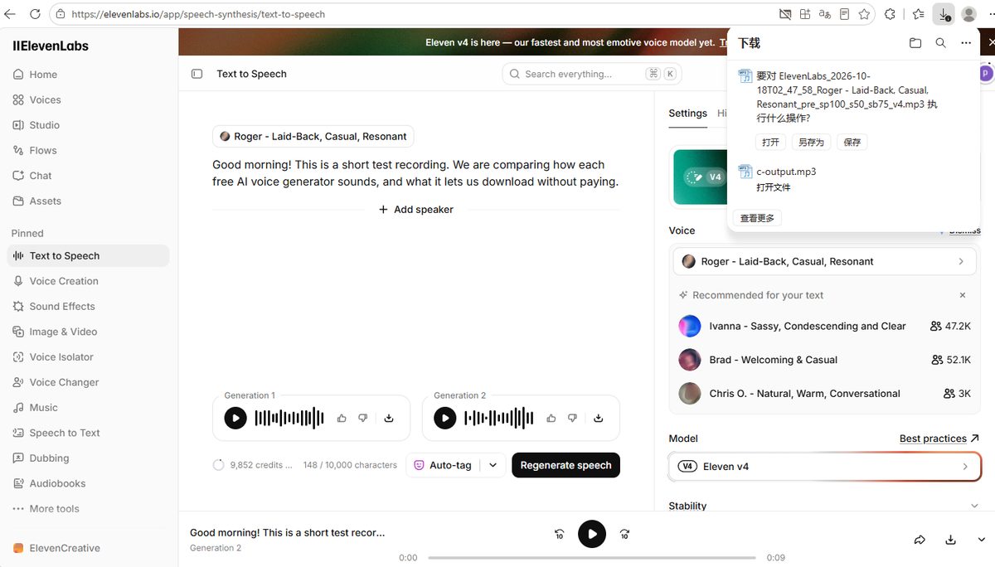Click the Roger speaker chip above the text
The image size is (995, 567).
pos(313,137)
